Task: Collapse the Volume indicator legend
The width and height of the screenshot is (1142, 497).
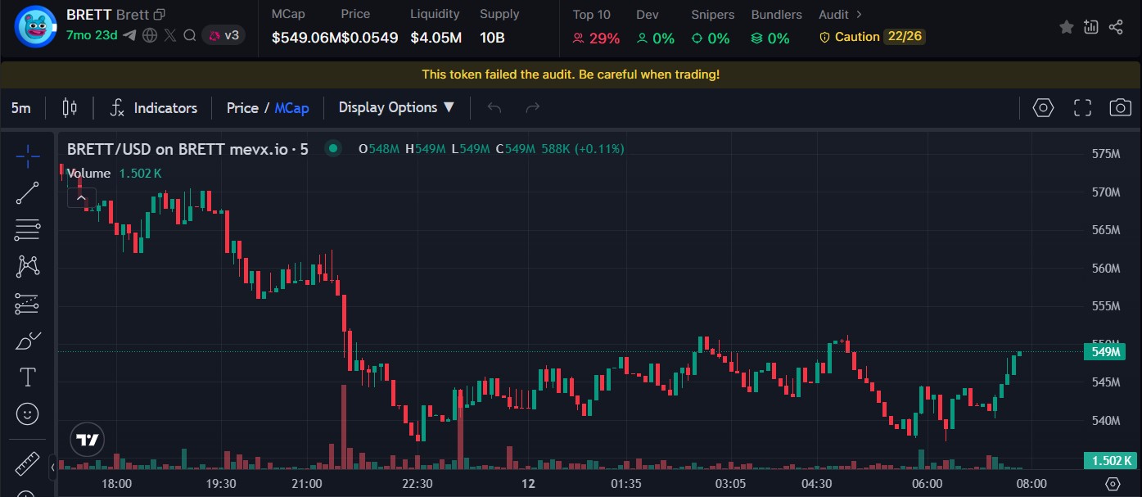Action: pyautogui.click(x=80, y=197)
